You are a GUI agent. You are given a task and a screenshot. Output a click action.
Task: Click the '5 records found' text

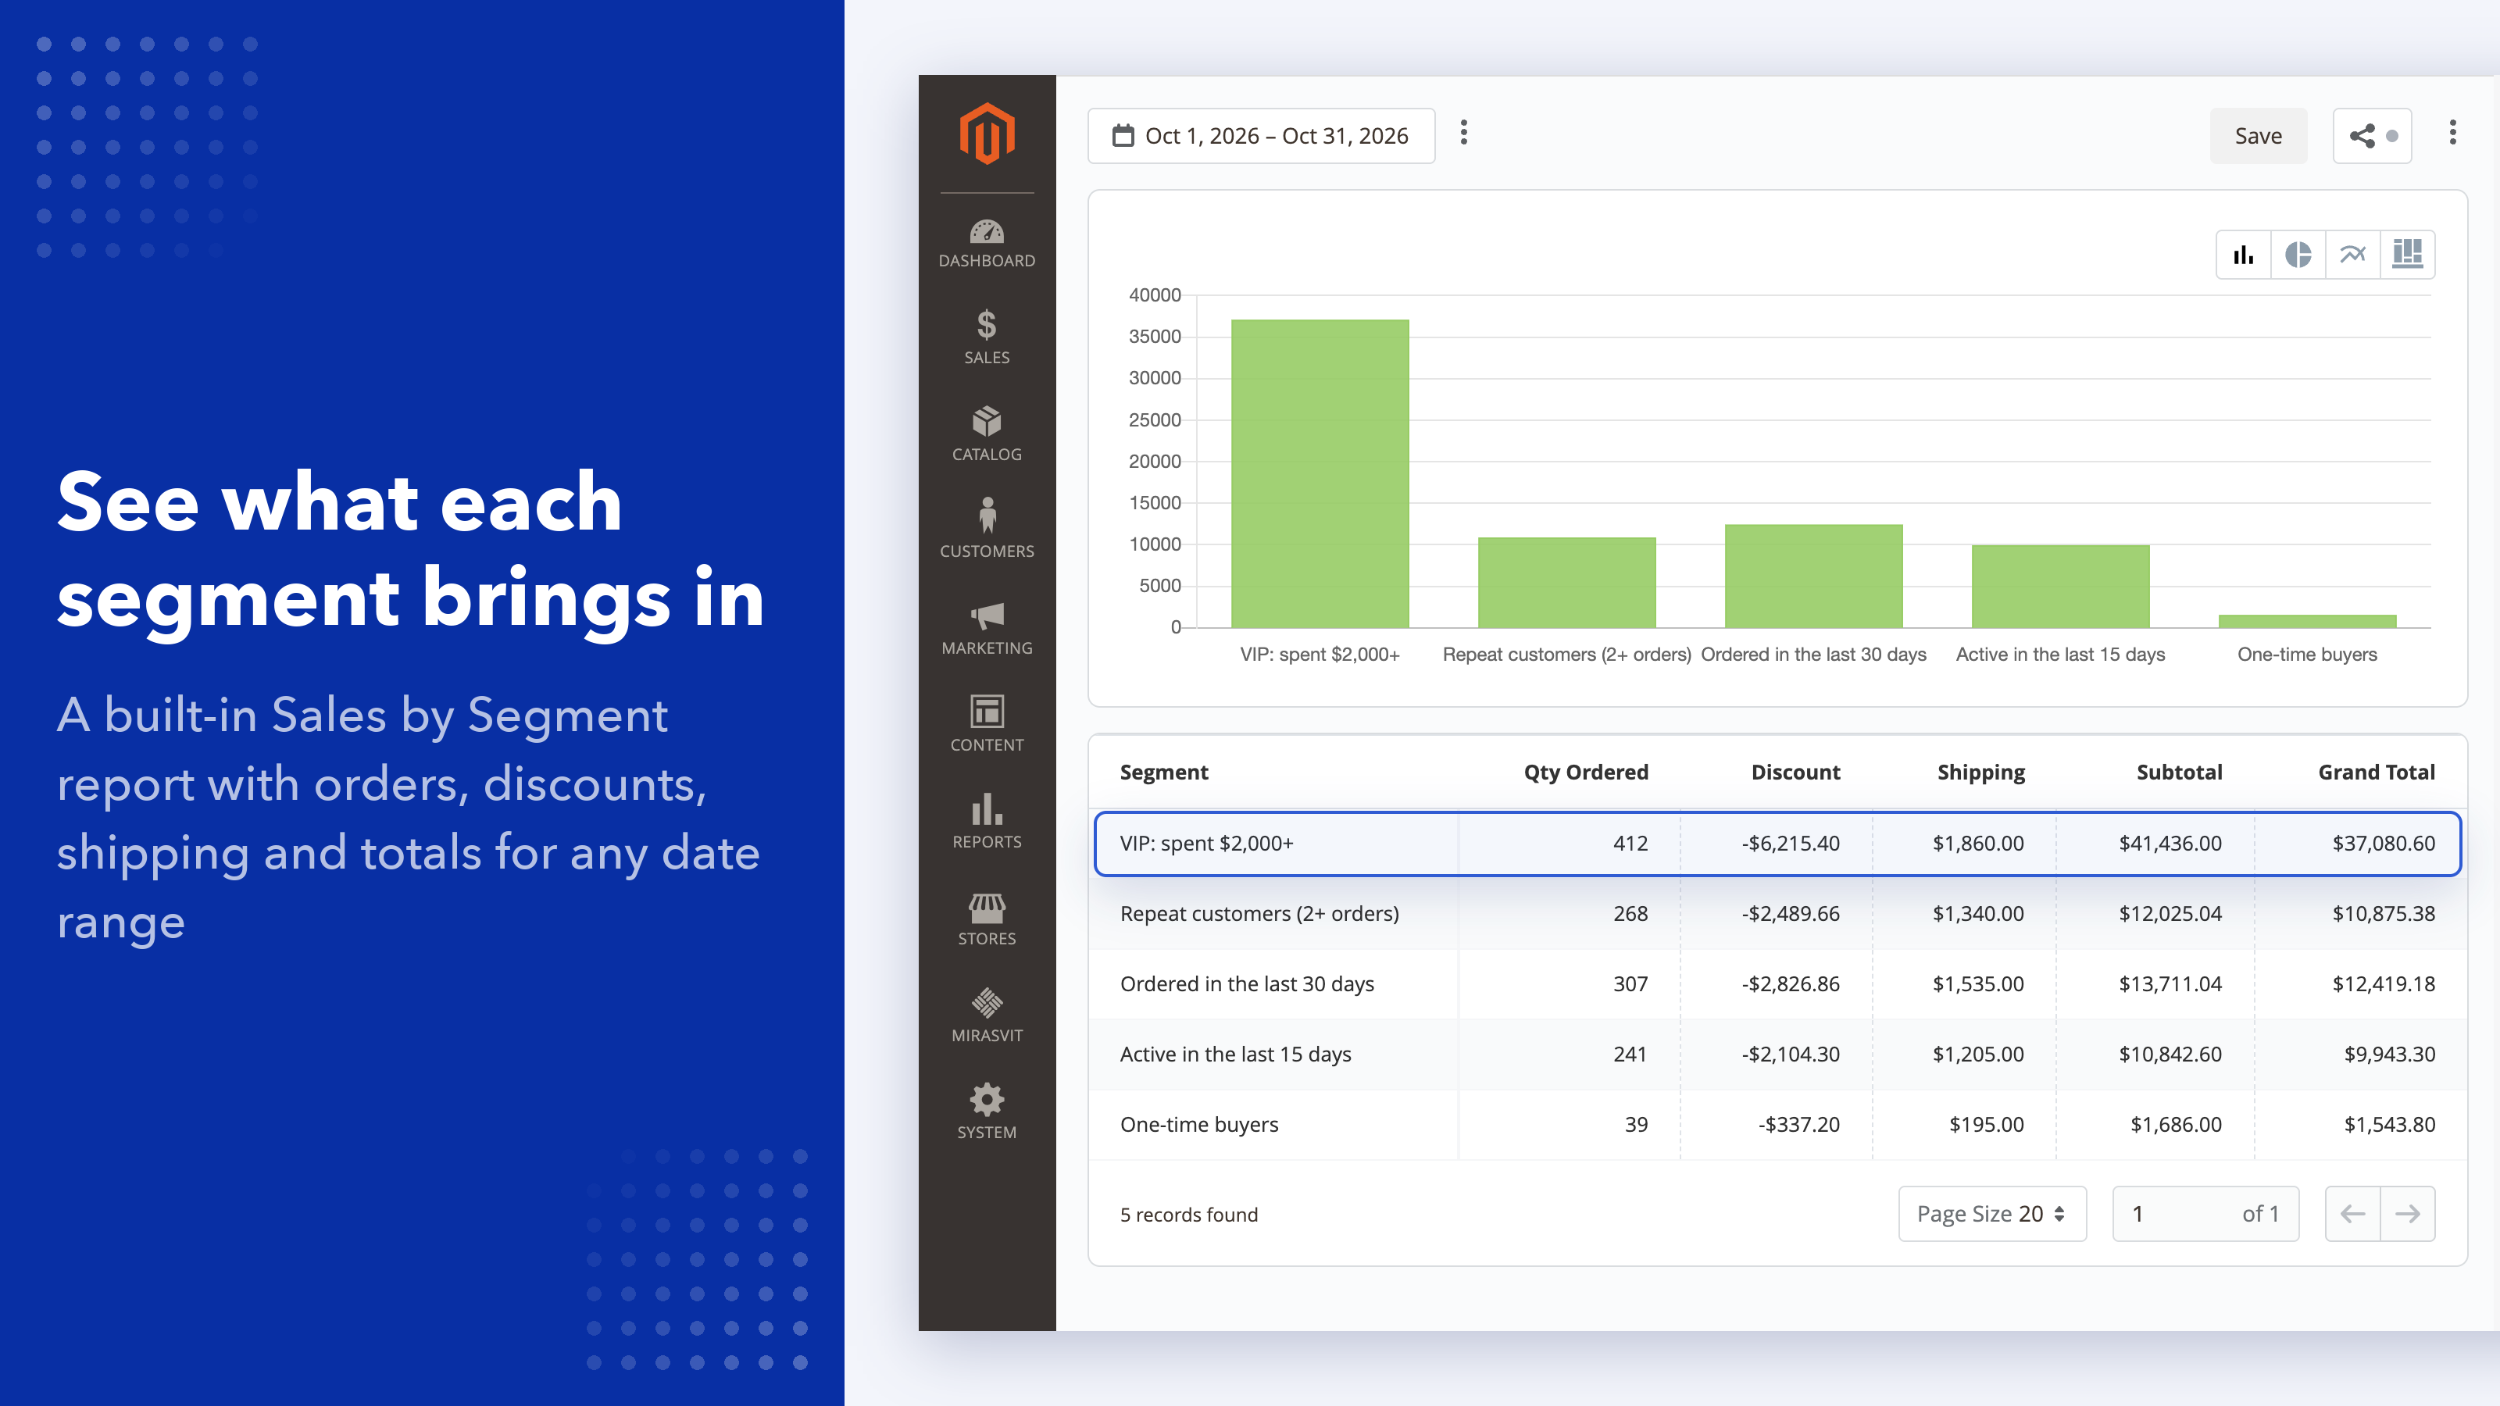1189,1215
